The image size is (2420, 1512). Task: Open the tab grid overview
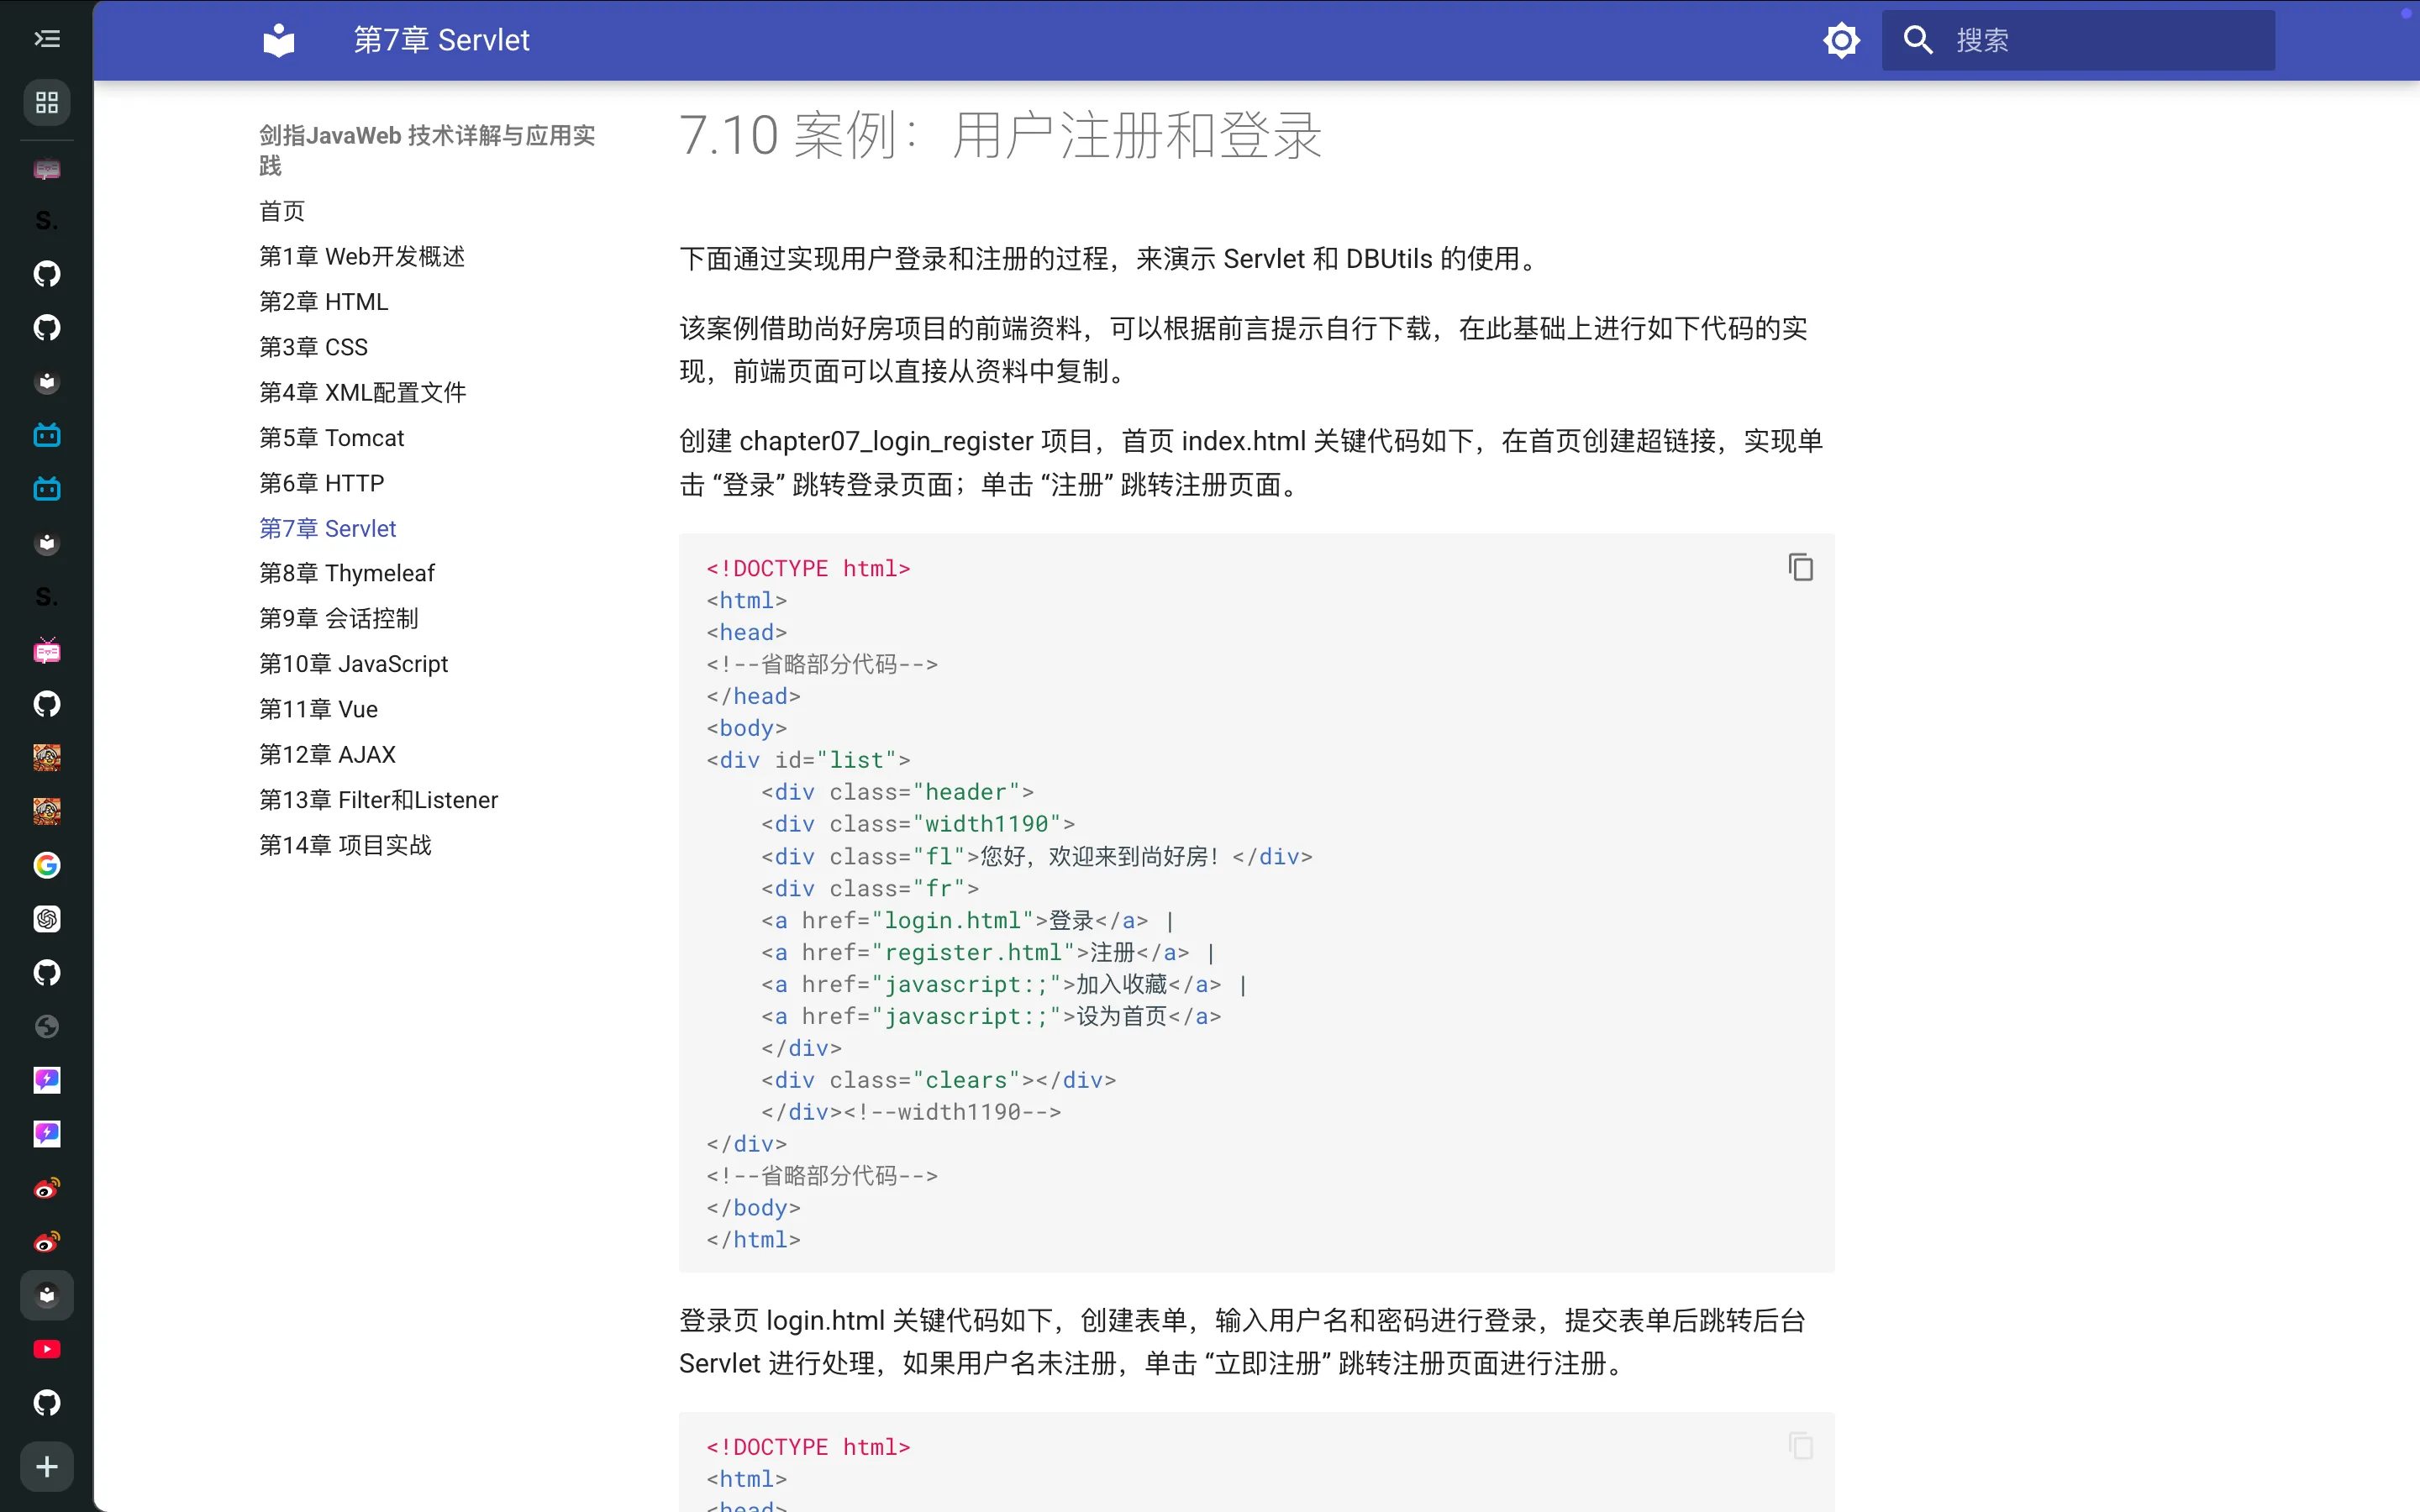[x=47, y=102]
